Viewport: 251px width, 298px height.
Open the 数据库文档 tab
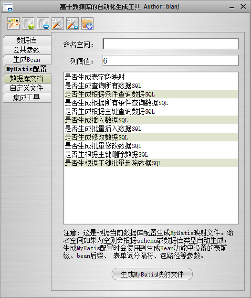pos(27,78)
